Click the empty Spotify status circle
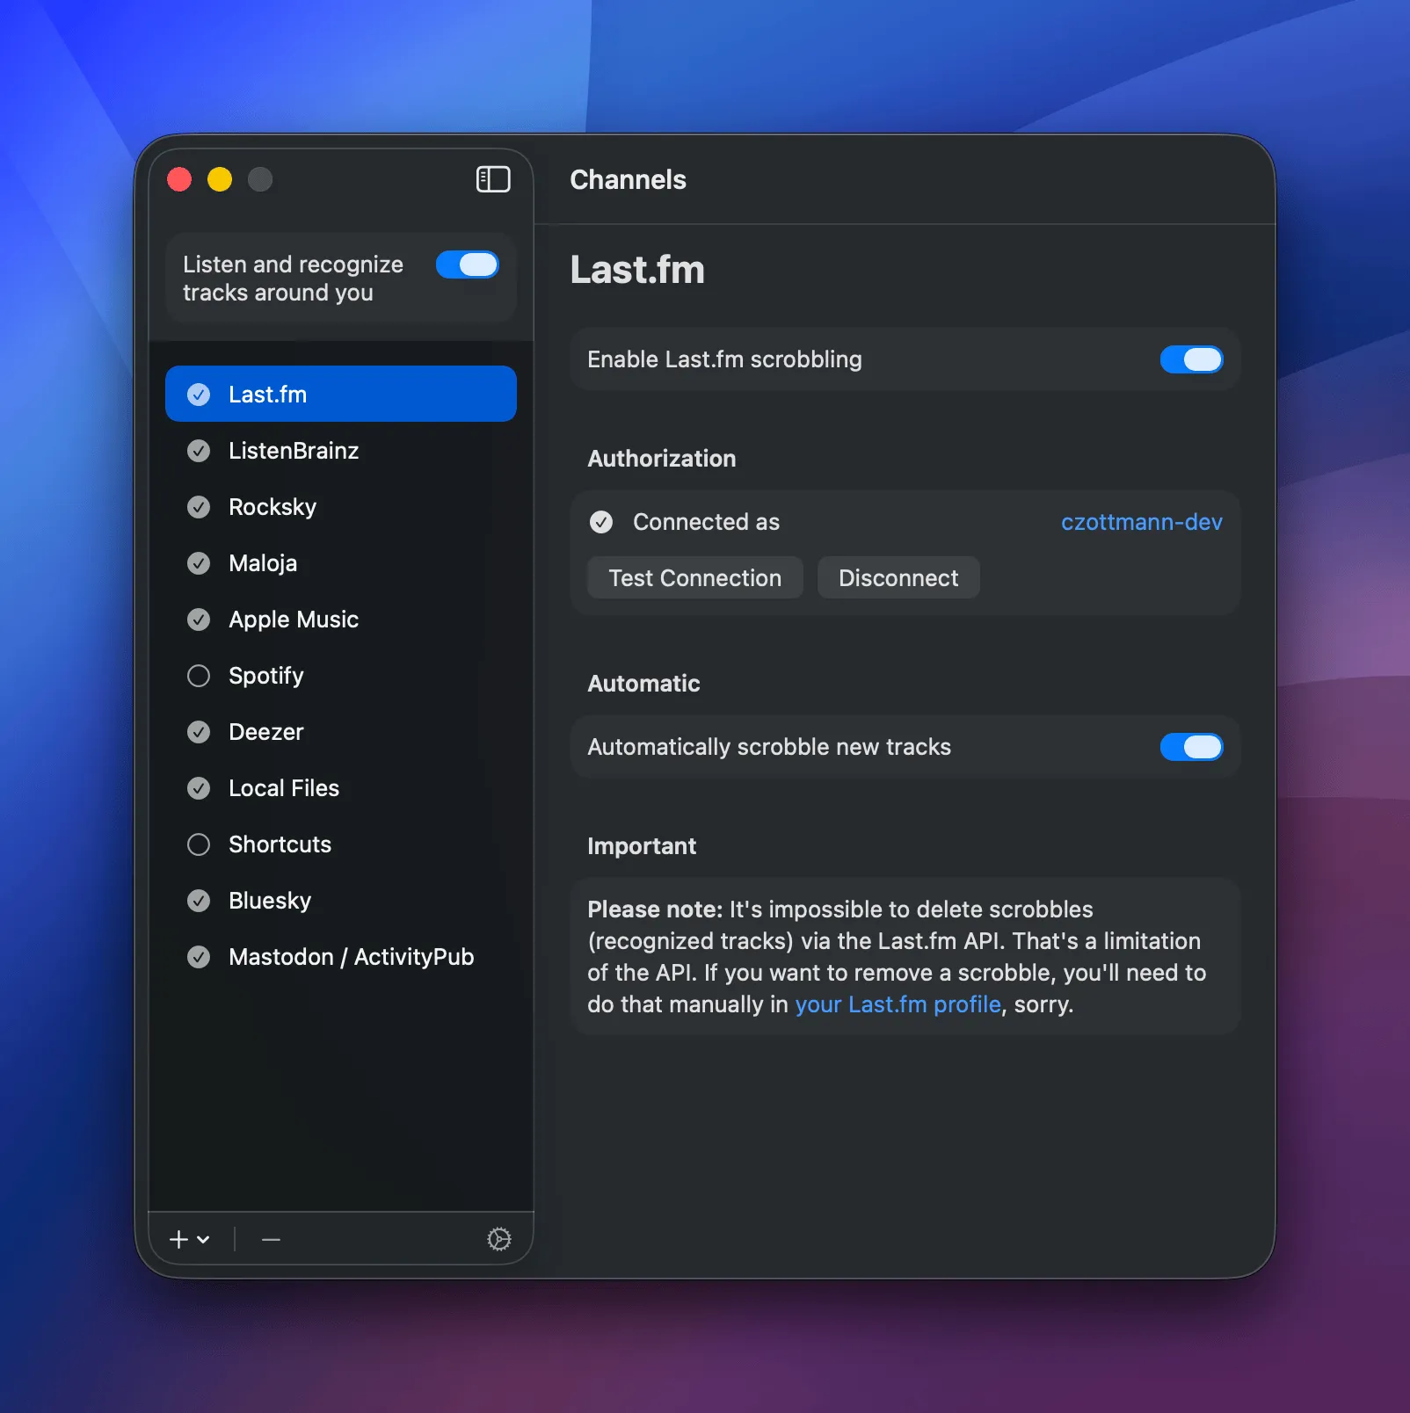Viewport: 1410px width, 1413px height. (199, 676)
